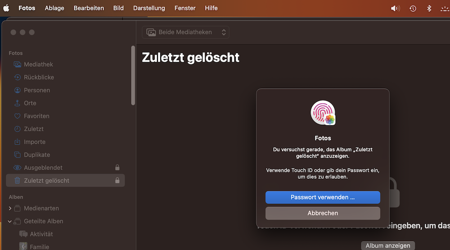Open the Fenster menu
The height and width of the screenshot is (250, 450).
185,8
